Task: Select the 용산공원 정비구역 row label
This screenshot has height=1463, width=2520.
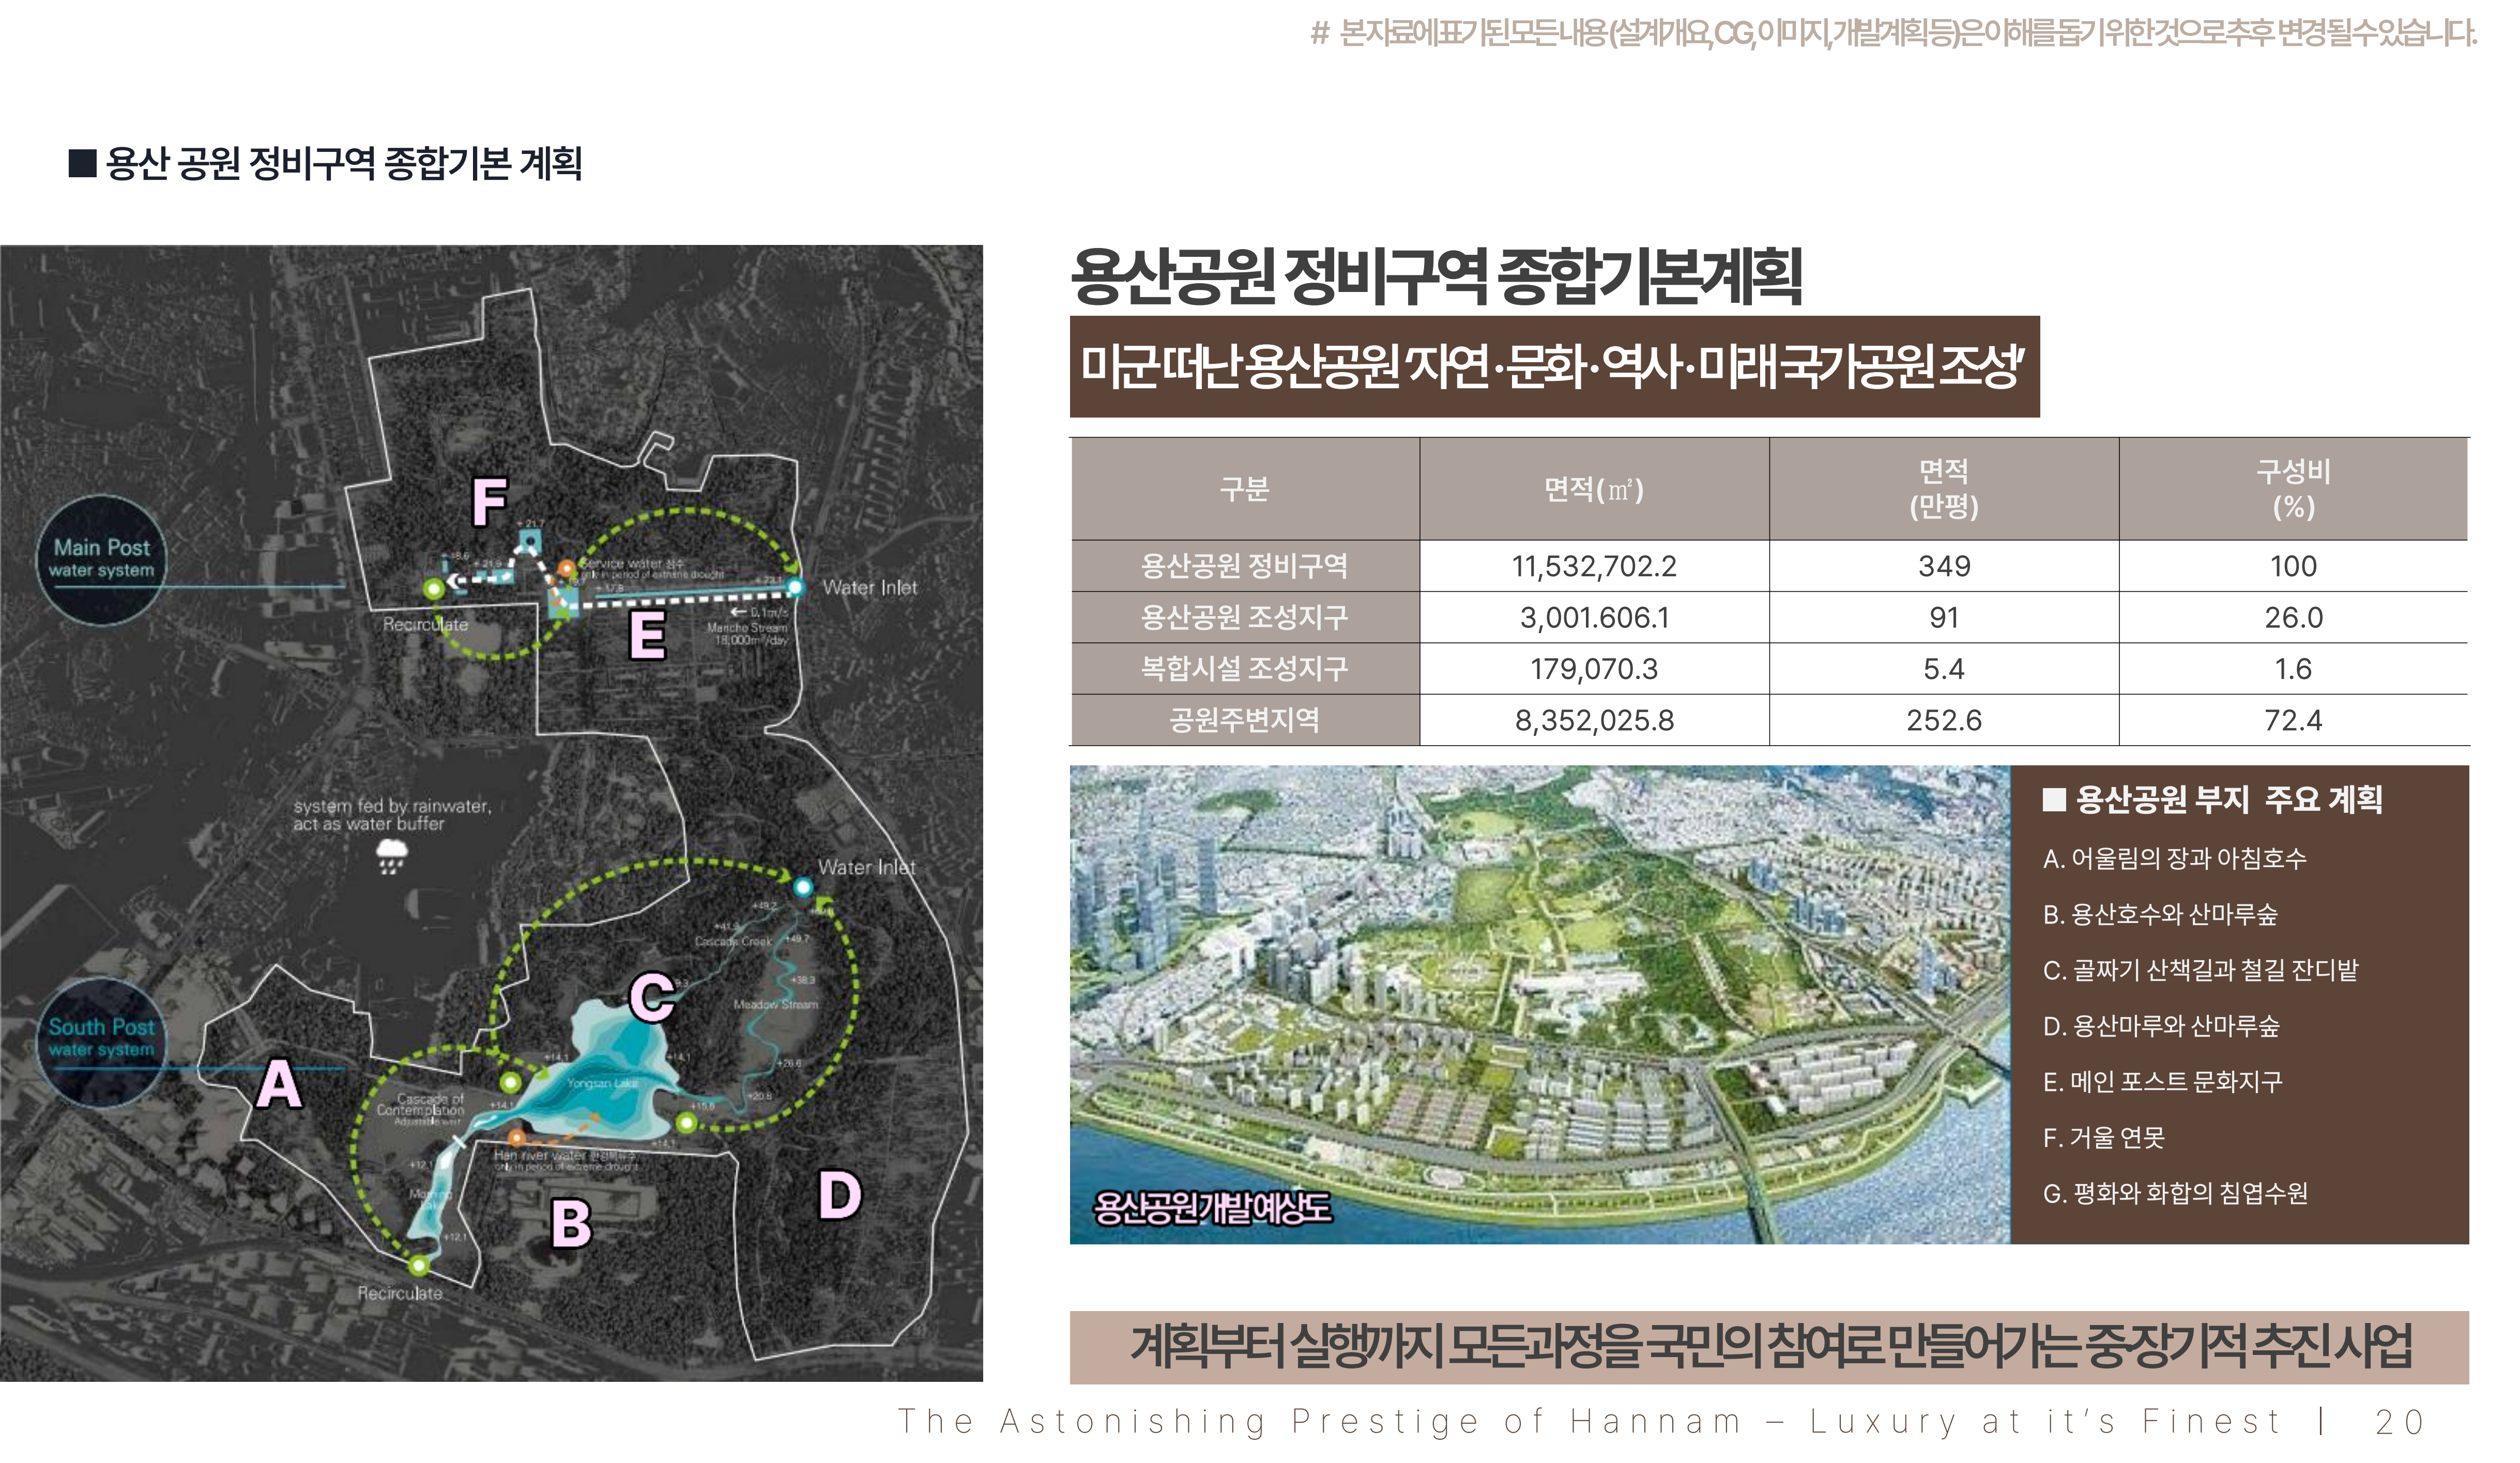Action: tap(1245, 566)
